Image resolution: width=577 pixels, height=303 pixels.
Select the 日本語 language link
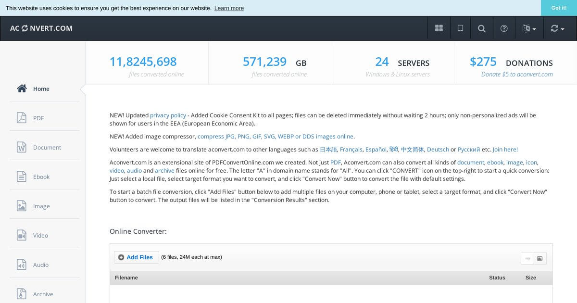pyautogui.click(x=328, y=150)
